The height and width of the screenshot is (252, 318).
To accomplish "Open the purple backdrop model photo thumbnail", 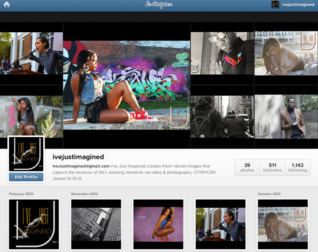I will click(158, 224).
